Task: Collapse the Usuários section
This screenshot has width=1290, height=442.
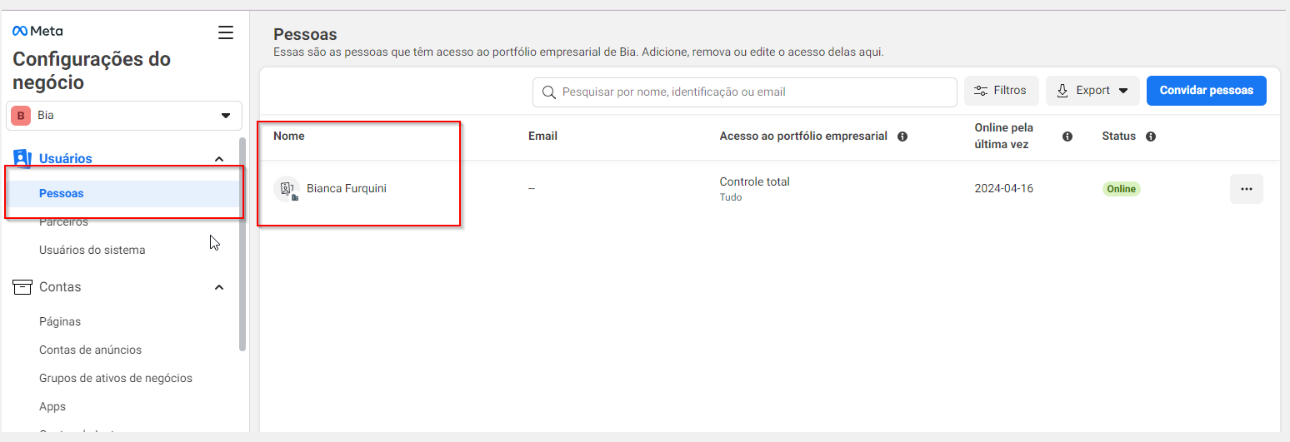Action: [219, 159]
